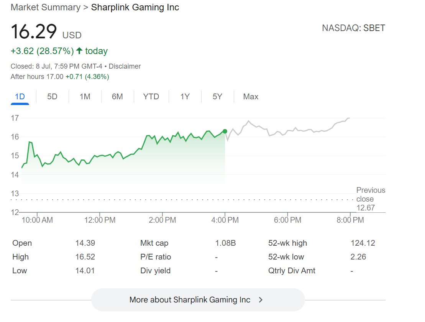The width and height of the screenshot is (425, 322).
Task: Show the 6M chart tab
Action: click(117, 97)
